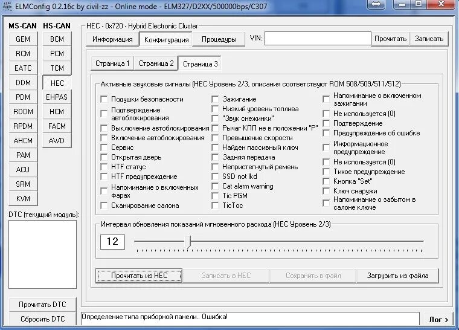Go to Страница 2 tab
This screenshot has height=330, width=459.
pos(156,63)
